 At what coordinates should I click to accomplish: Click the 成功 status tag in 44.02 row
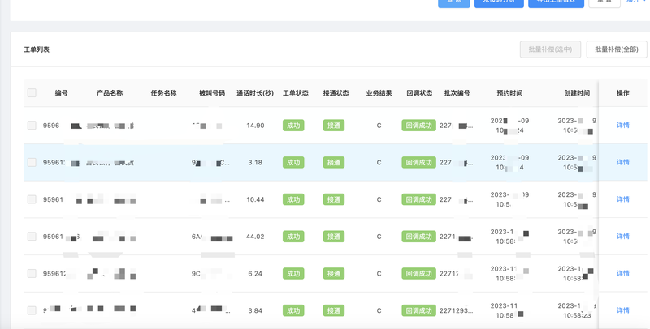293,237
